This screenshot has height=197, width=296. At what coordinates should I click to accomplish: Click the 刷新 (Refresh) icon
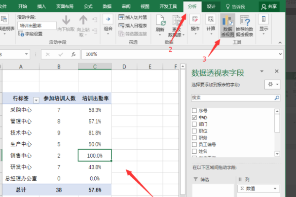point(160,24)
